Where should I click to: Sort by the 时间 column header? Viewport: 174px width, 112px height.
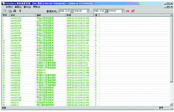point(80,15)
